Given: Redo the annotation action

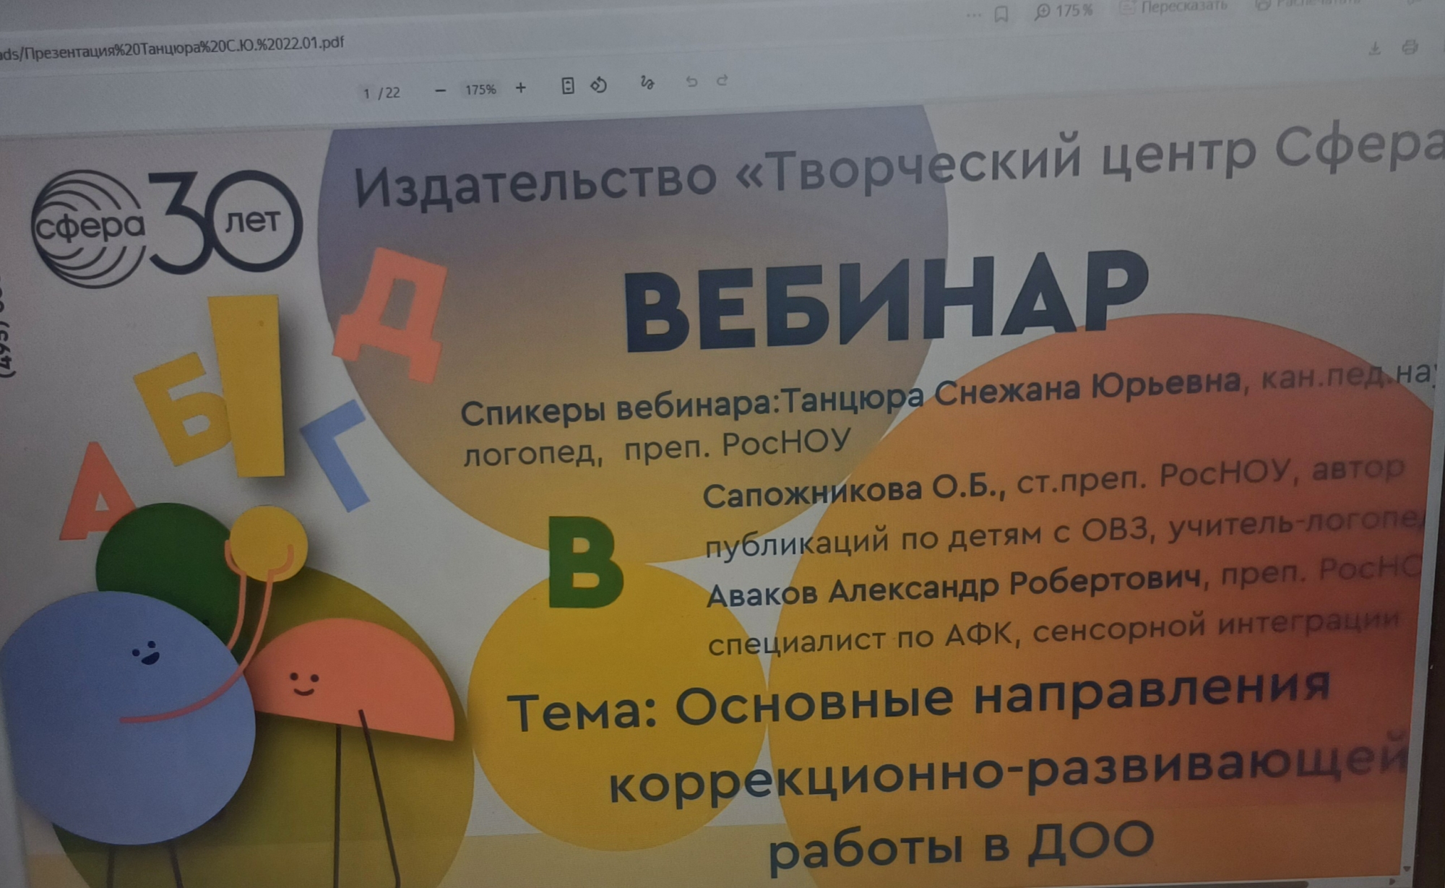Looking at the screenshot, I should 722,80.
